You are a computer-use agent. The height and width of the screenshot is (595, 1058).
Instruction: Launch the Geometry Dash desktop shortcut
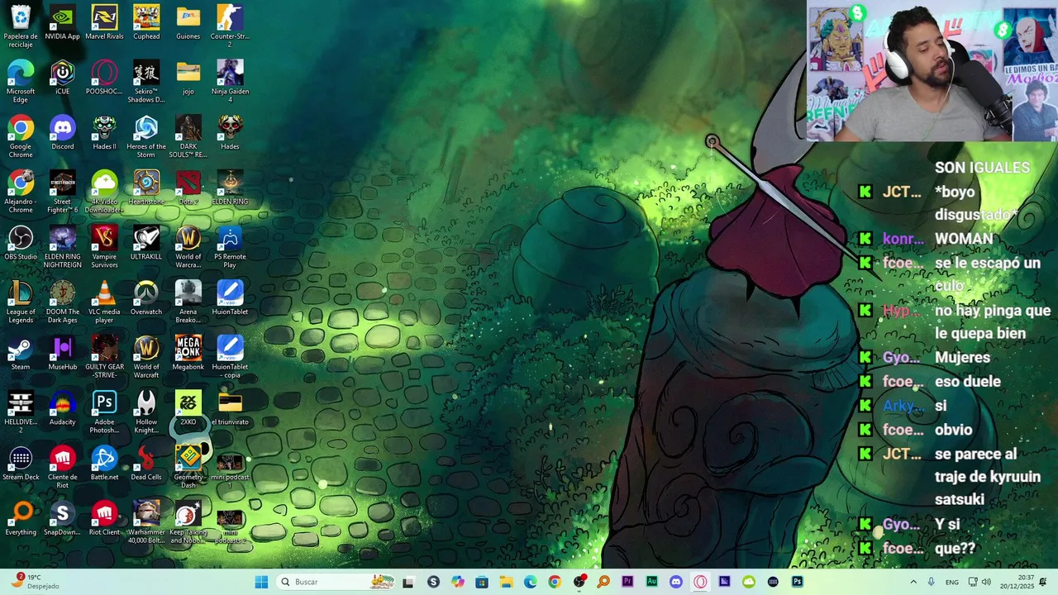tap(188, 467)
